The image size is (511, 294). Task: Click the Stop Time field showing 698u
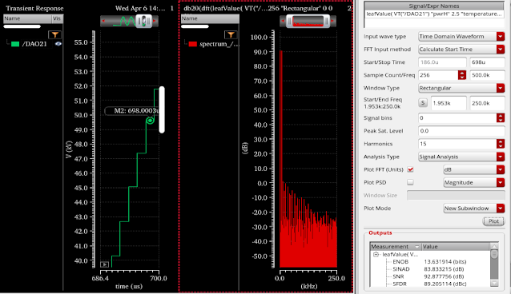(487, 62)
